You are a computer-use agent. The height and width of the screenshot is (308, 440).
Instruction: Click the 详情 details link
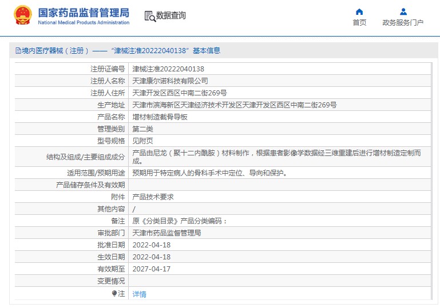139,294
